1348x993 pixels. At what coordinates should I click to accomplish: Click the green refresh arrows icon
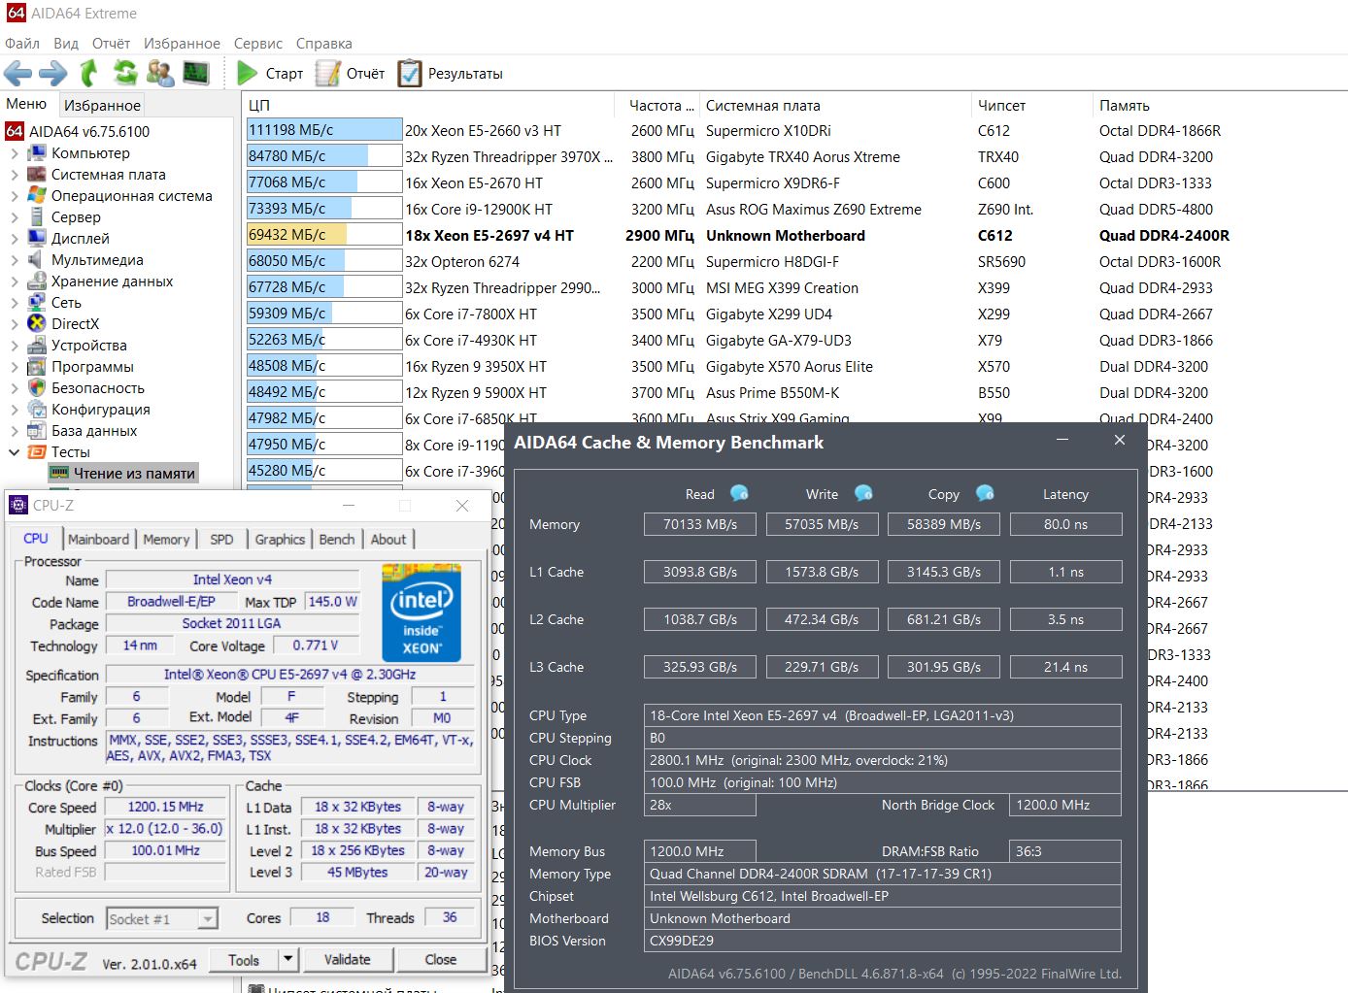(124, 73)
